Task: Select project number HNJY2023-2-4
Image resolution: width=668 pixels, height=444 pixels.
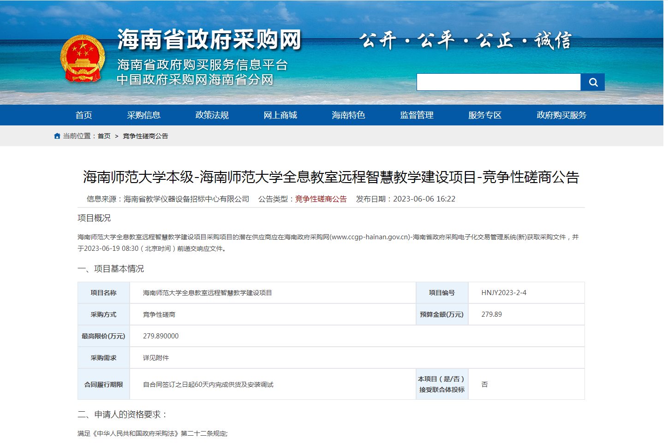Action: pos(504,293)
